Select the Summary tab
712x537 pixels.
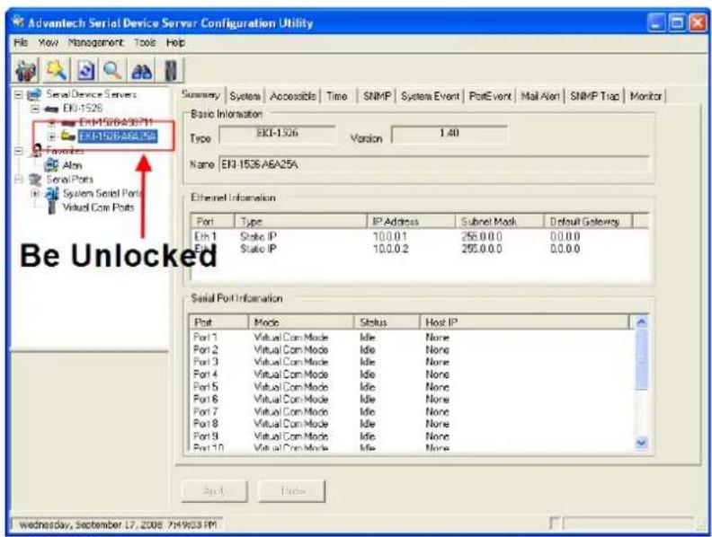click(200, 95)
